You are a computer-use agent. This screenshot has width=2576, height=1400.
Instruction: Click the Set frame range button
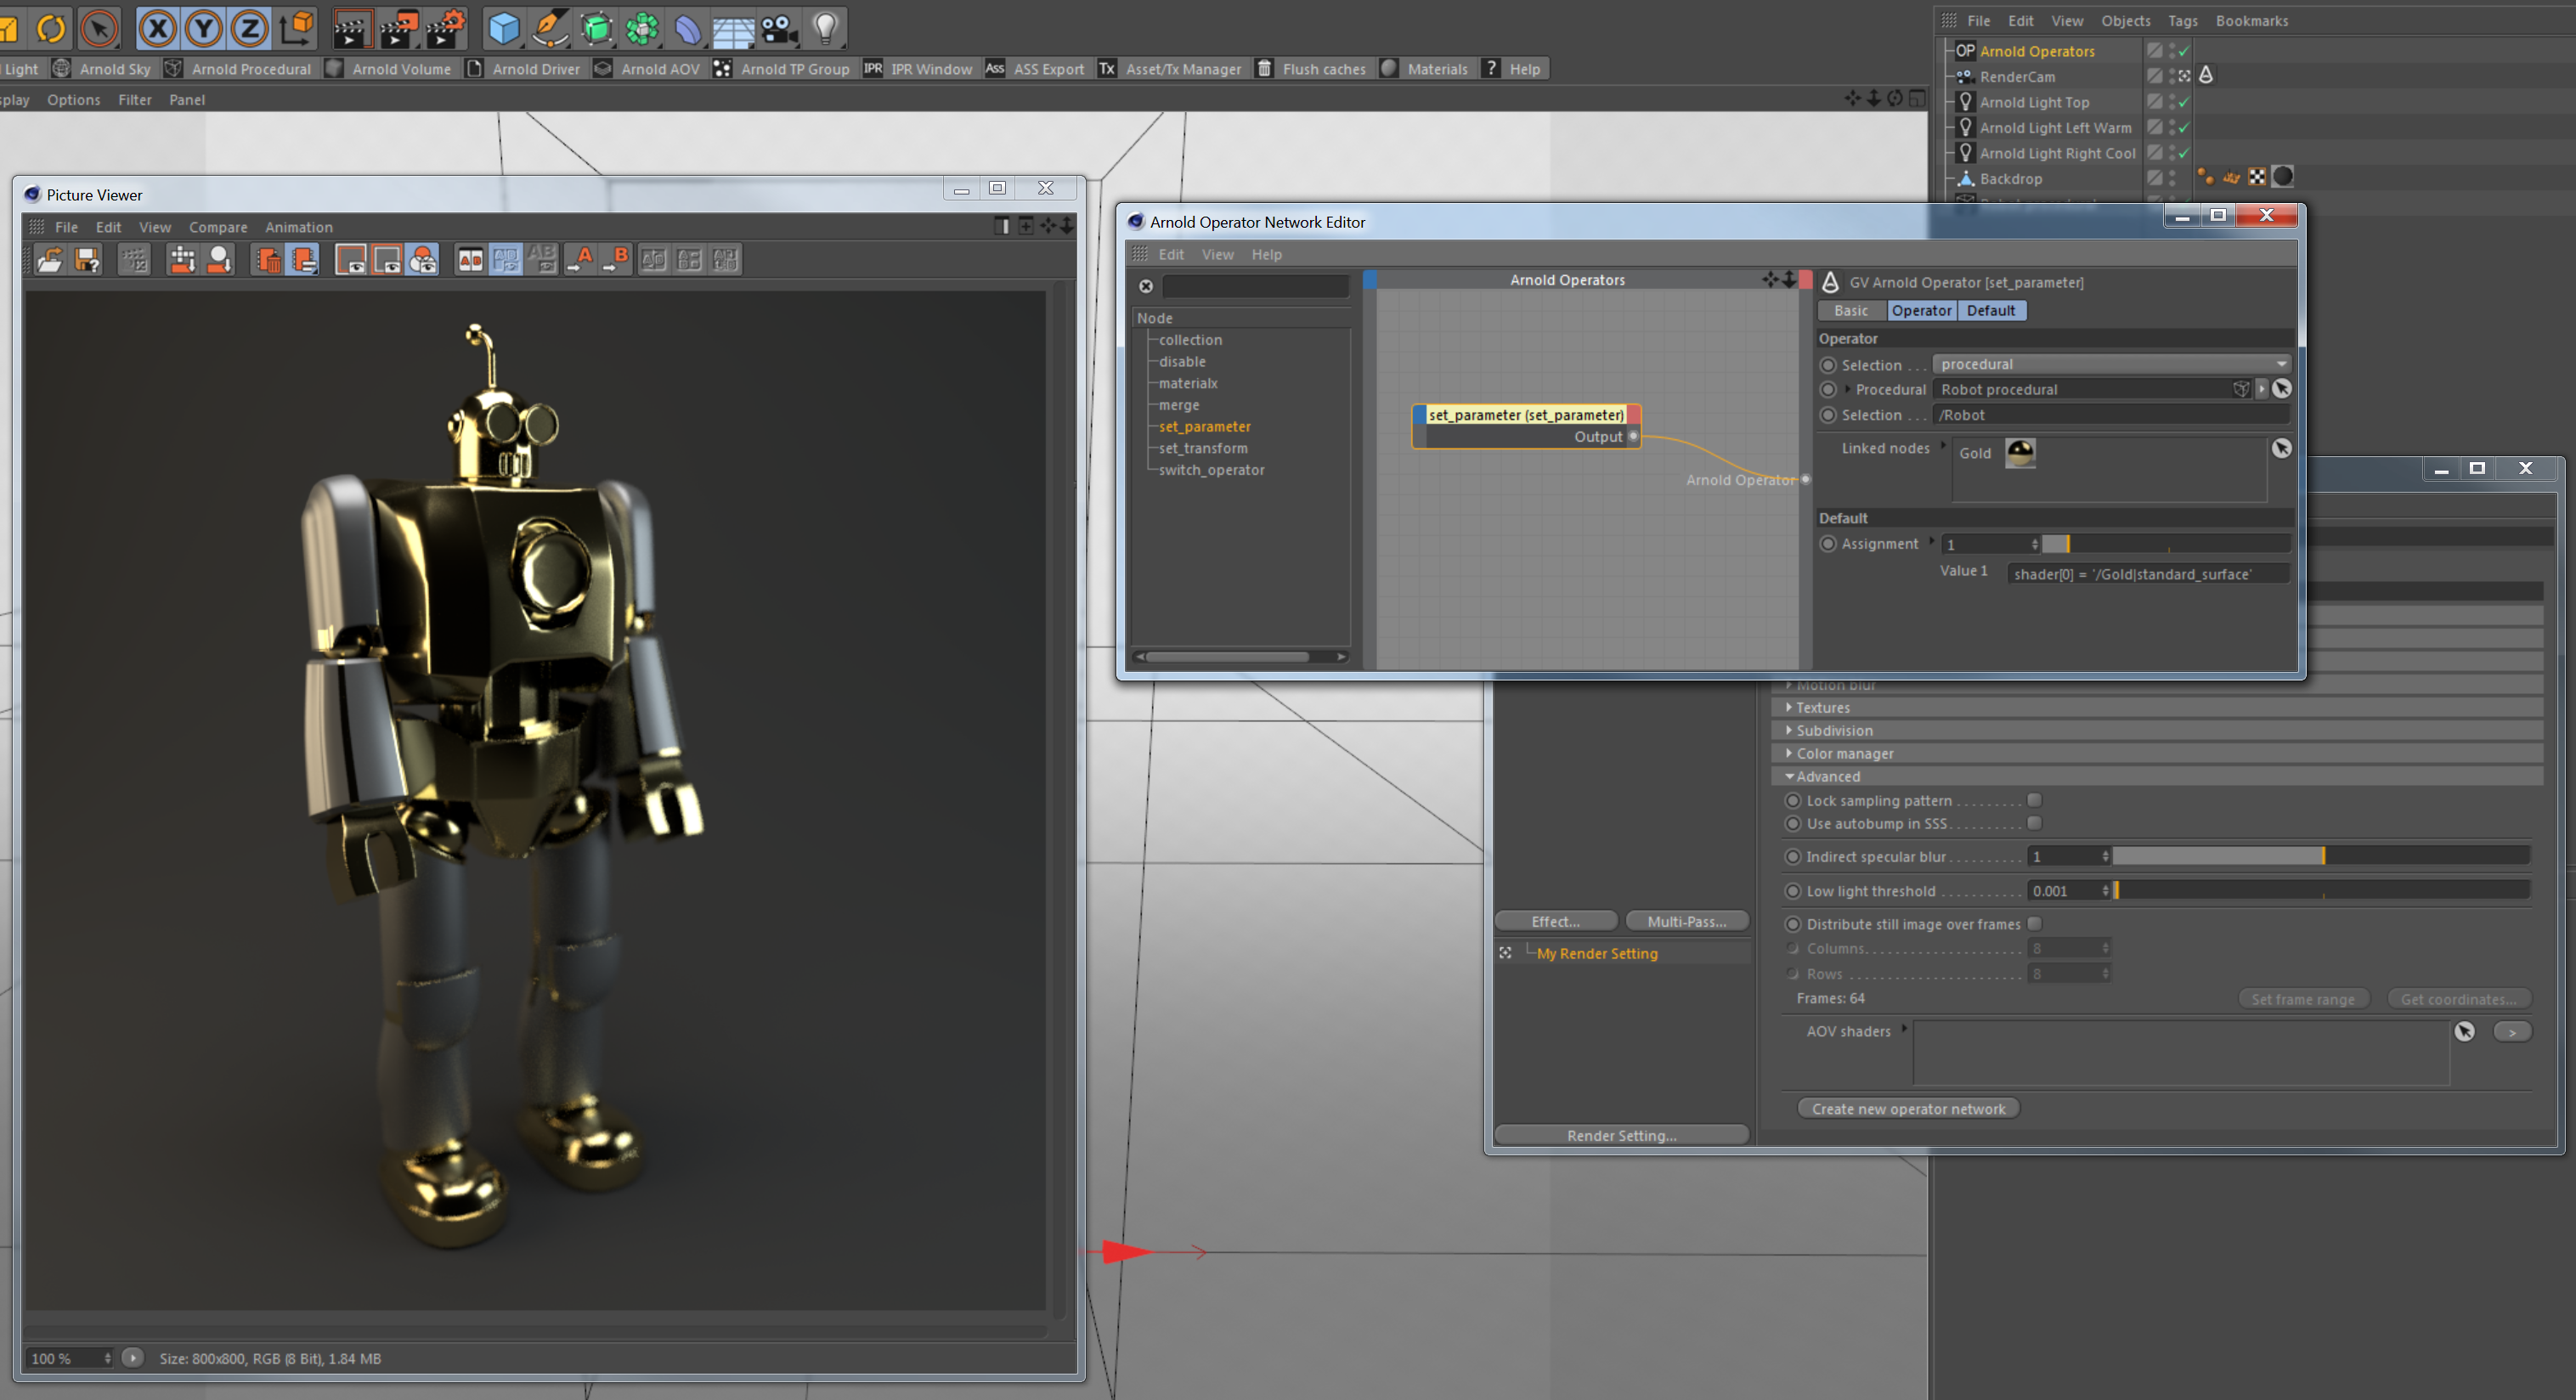coord(2303,998)
